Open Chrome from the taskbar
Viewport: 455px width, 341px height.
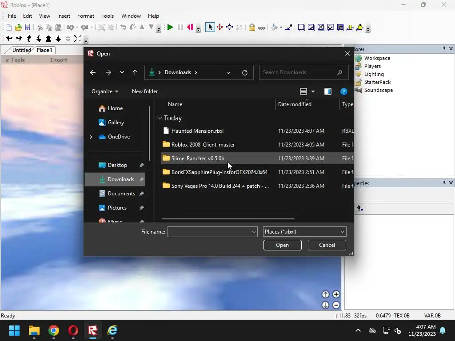(x=54, y=330)
